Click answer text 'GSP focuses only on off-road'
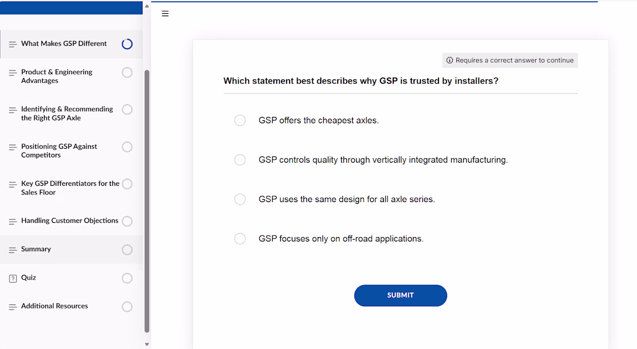The height and width of the screenshot is (349, 637). 341,238
